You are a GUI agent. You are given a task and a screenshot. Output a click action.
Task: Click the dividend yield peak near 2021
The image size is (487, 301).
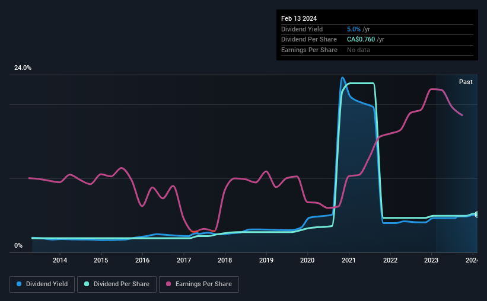coord(342,78)
